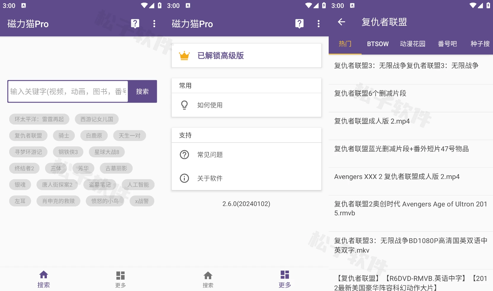This screenshot has width=493, height=291.
Task: Tap the 天生一对 suggestion chip
Action: click(130, 135)
